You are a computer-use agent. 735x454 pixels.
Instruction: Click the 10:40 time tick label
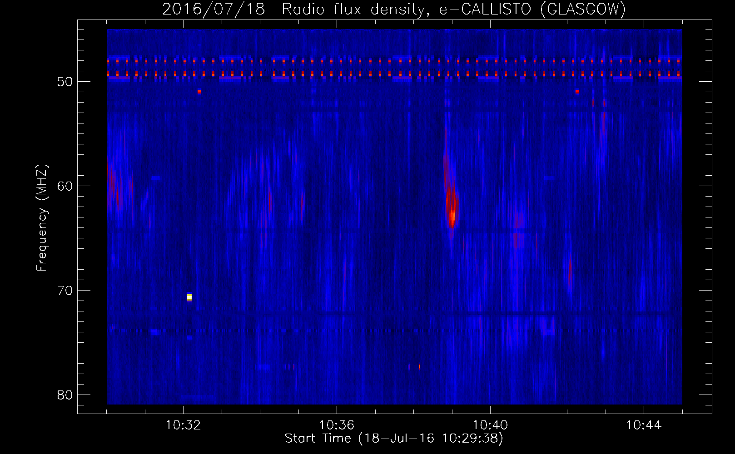pyautogui.click(x=490, y=425)
